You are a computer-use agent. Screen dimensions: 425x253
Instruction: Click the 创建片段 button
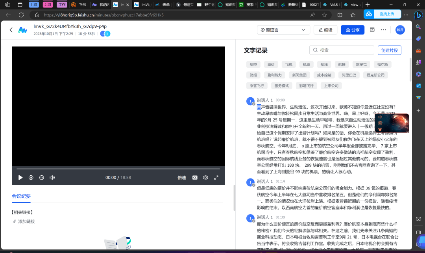tap(390, 50)
